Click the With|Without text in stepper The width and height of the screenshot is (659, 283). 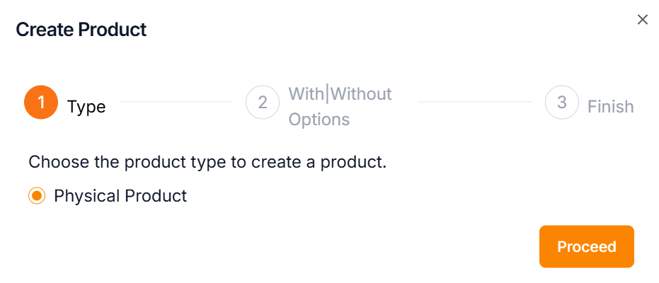340,94
